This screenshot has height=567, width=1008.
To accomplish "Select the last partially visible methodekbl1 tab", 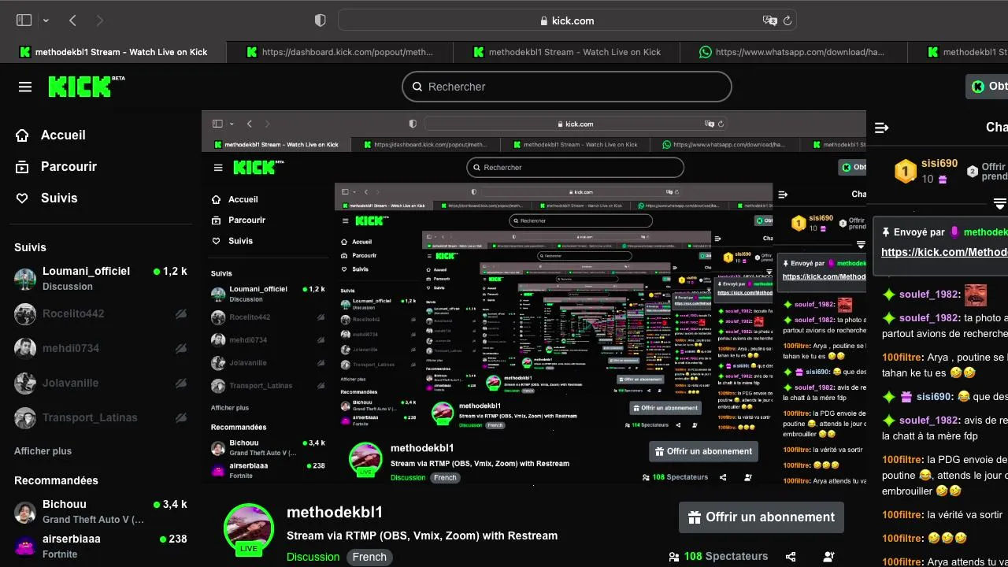I will pos(958,52).
